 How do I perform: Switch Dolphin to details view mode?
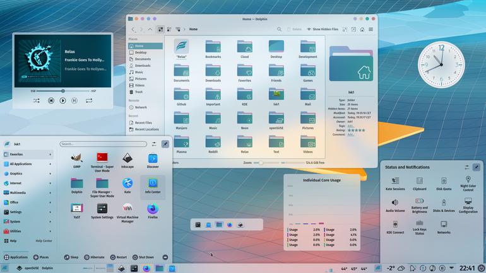tap(178, 29)
